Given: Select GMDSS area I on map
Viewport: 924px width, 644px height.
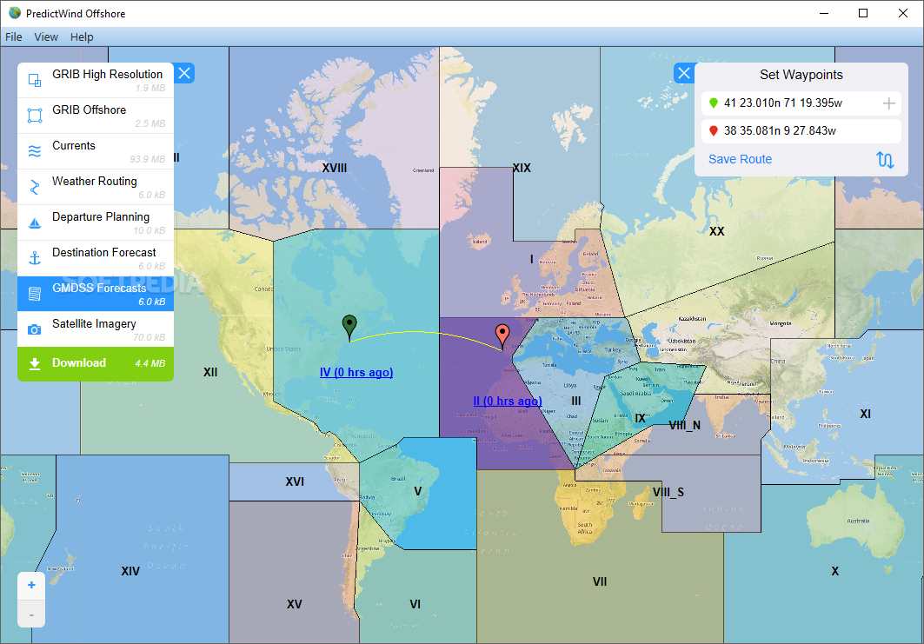Looking at the screenshot, I should [x=531, y=259].
